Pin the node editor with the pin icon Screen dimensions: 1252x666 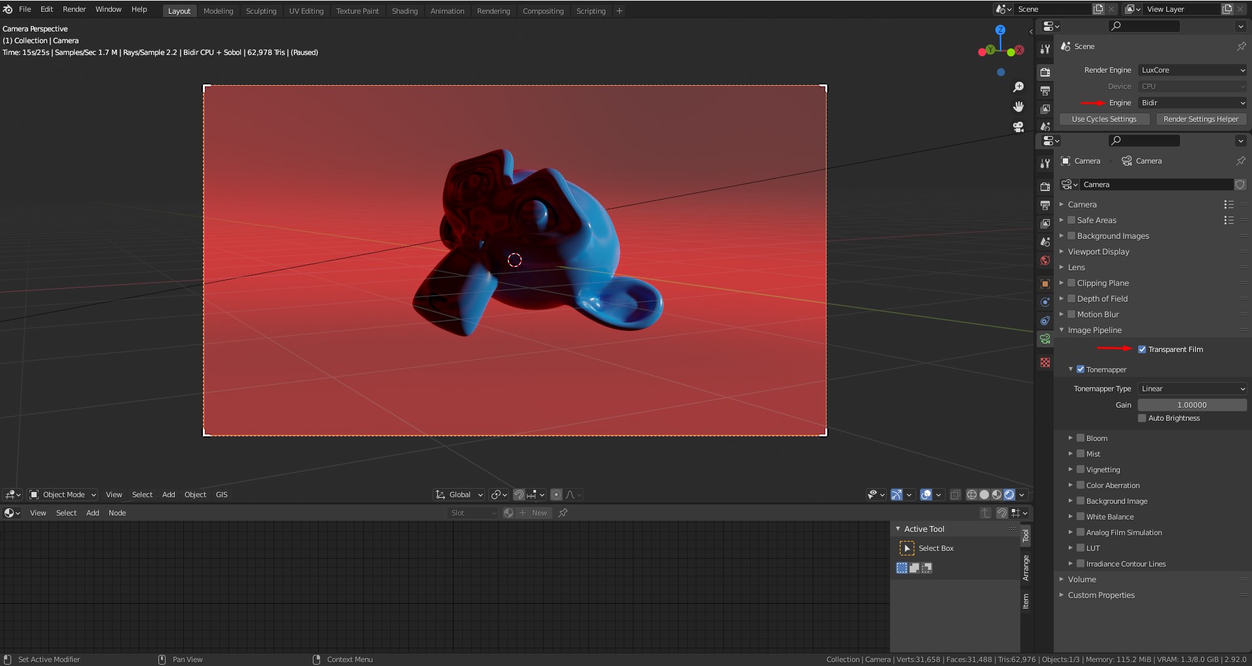pos(563,513)
